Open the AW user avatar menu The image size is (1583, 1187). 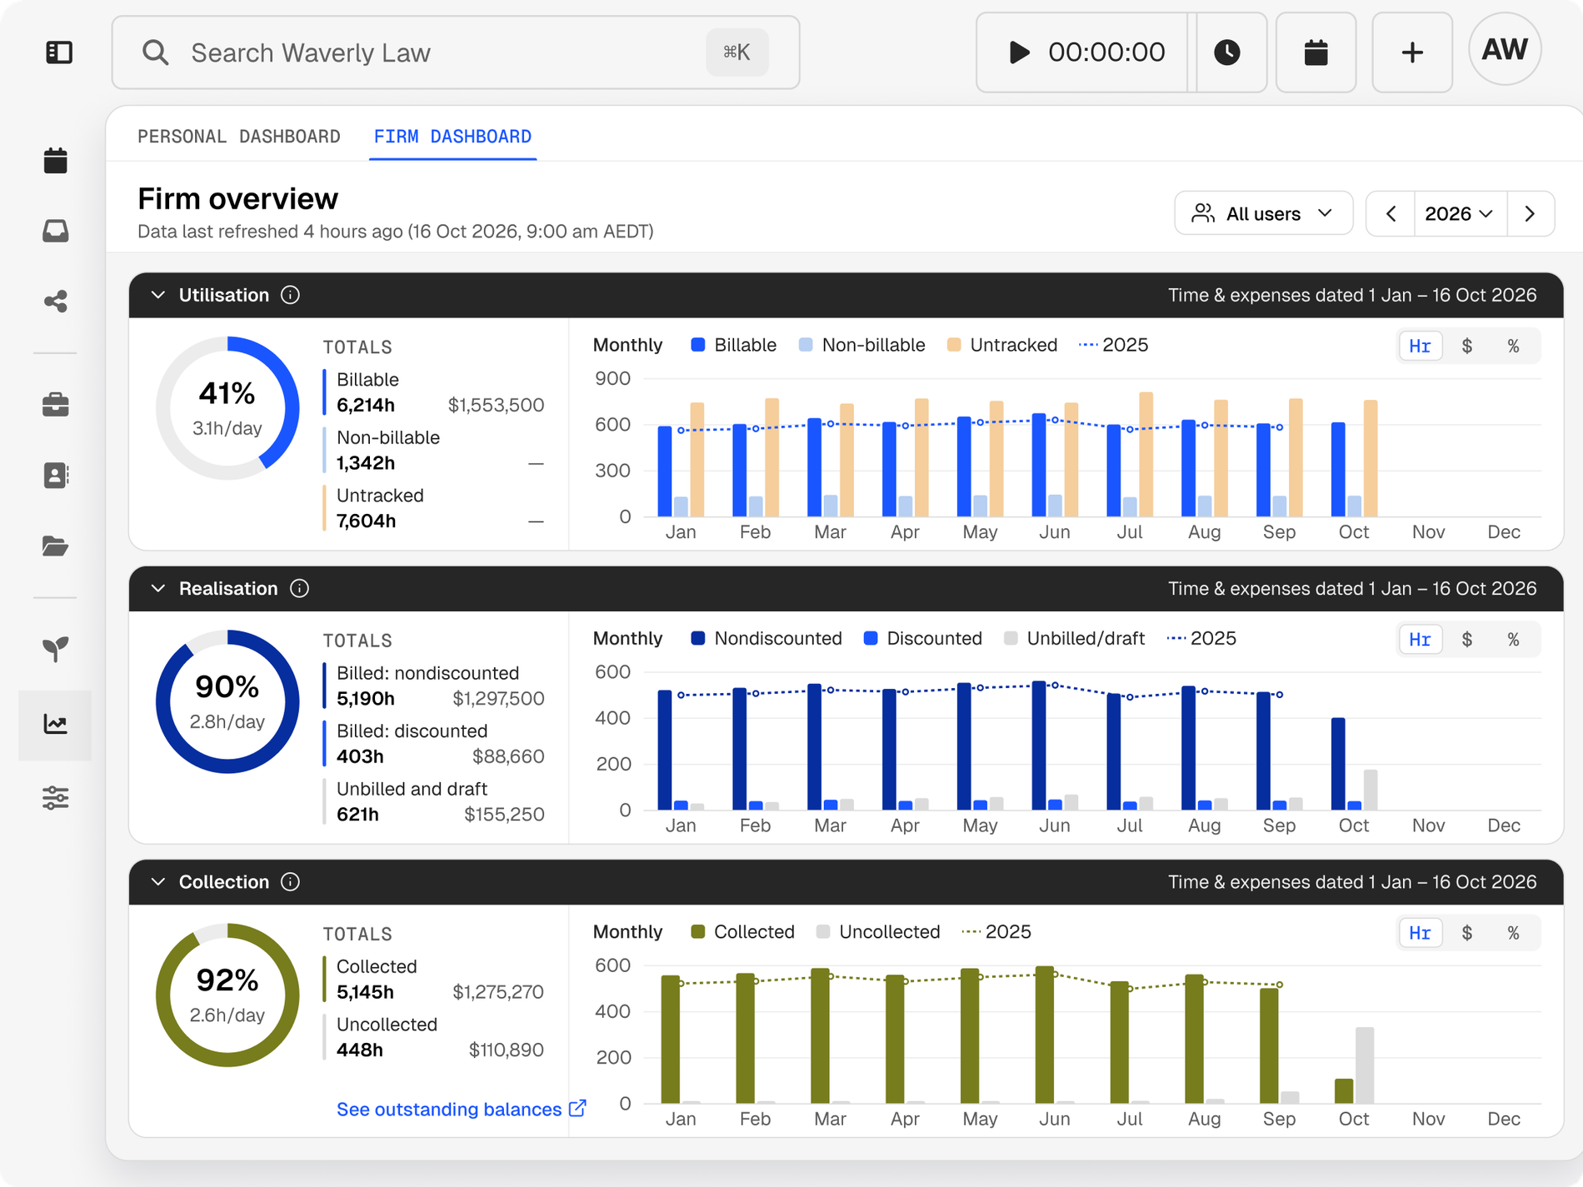coord(1505,50)
